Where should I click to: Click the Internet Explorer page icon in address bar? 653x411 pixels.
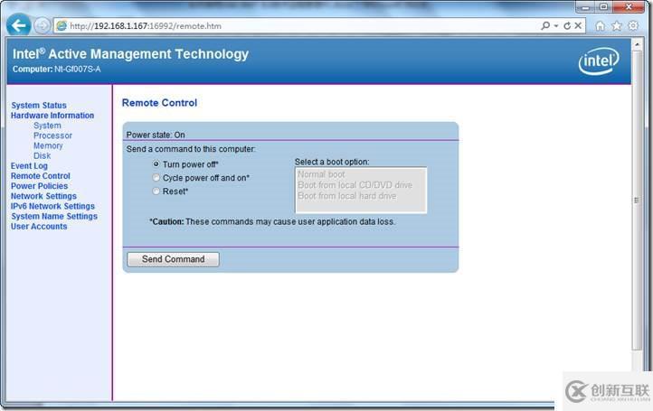pos(62,26)
